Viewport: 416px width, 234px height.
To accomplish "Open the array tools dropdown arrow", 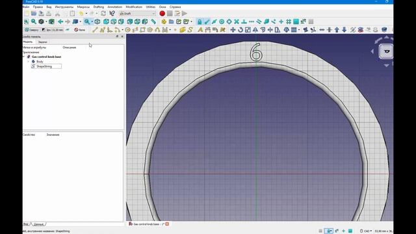I will click(x=299, y=30).
